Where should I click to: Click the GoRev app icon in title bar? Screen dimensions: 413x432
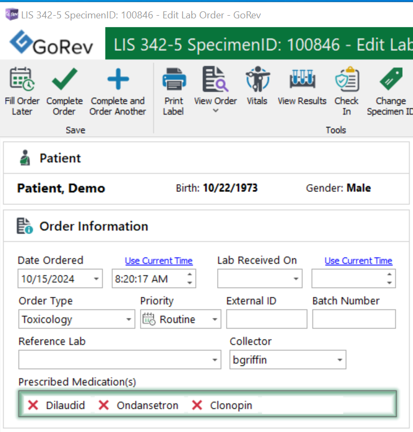[12, 15]
